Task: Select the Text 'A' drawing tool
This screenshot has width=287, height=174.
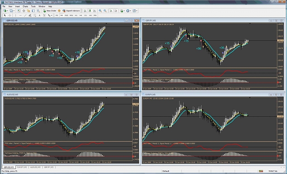Action: [x=39, y=16]
